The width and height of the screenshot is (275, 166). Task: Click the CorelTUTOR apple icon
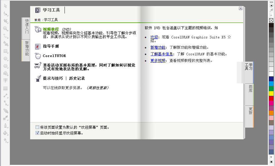tap(38, 56)
